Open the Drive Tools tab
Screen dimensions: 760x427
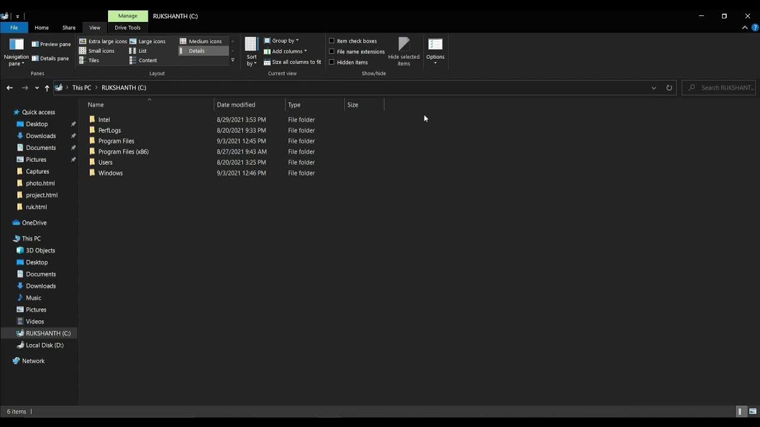click(x=128, y=28)
